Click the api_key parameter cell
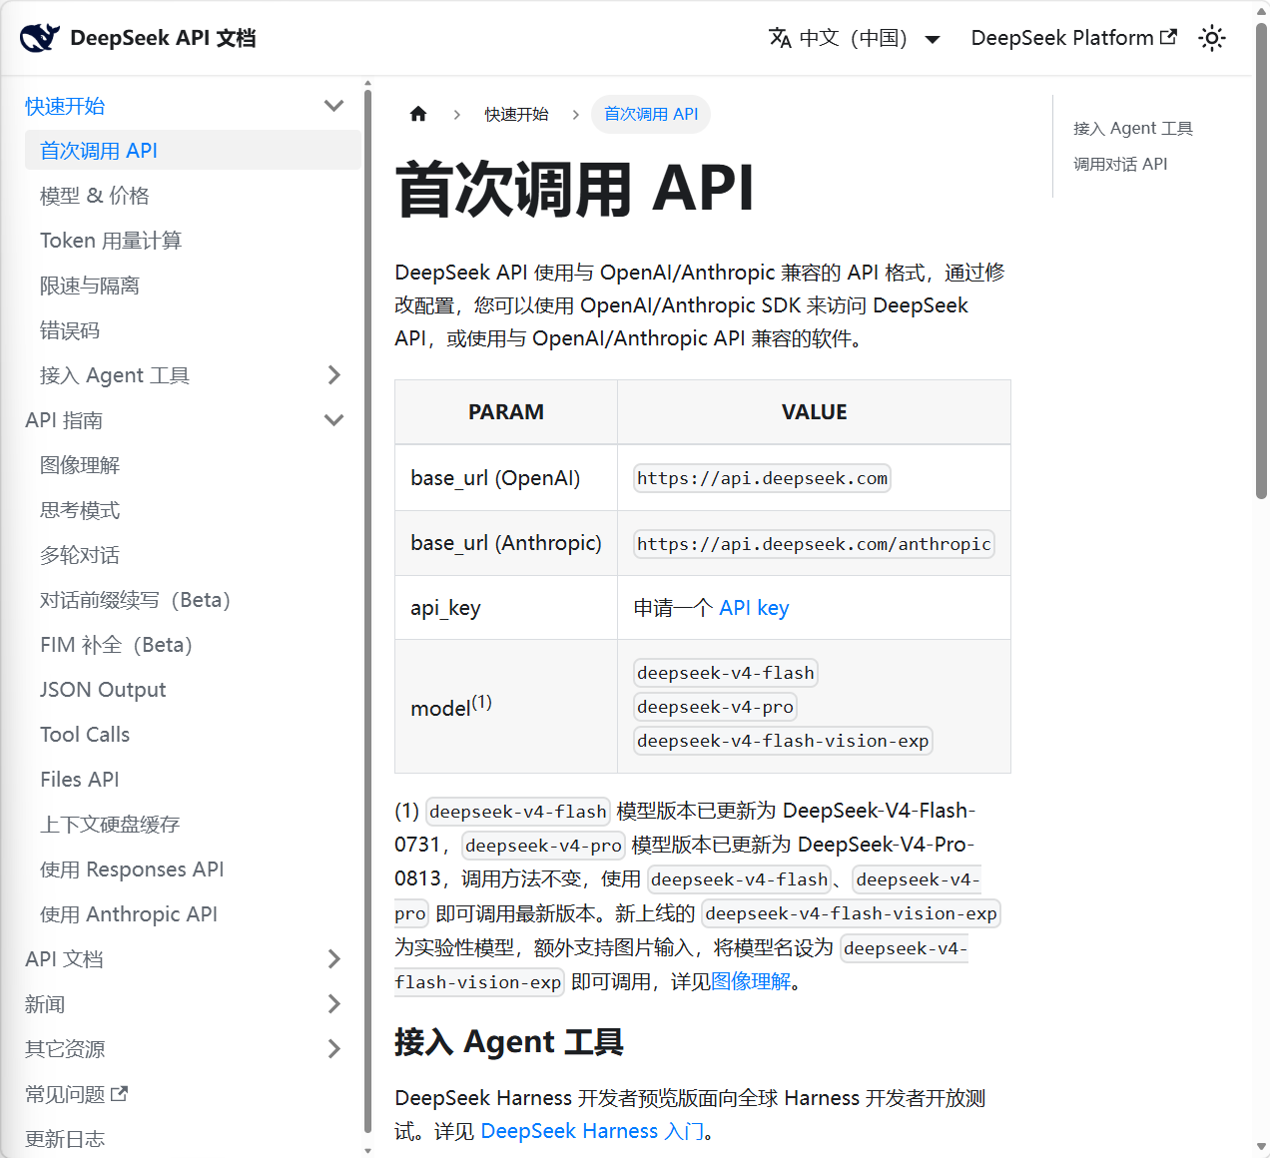 [506, 608]
